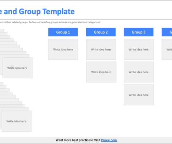Select the Group 2 header
The height and width of the screenshot is (144, 172).
(101, 32)
